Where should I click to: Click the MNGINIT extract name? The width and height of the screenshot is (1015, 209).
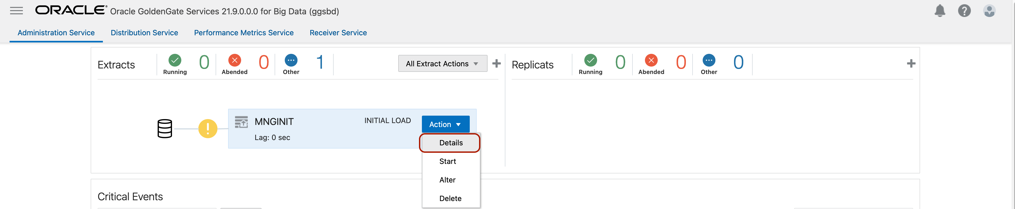point(274,122)
